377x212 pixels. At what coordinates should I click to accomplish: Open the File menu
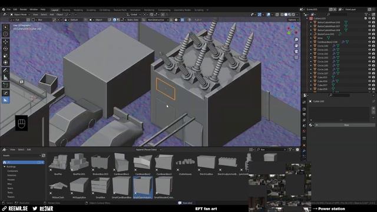[x=9, y=9]
